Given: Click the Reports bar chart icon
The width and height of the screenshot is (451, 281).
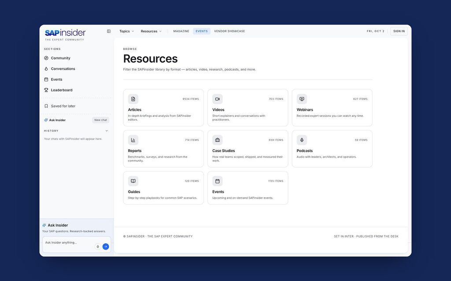Looking at the screenshot, I should [x=133, y=140].
